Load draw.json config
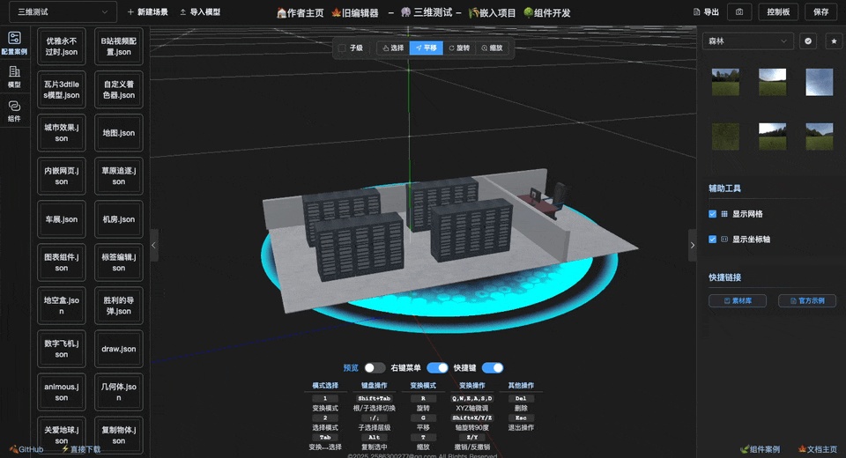Image resolution: width=846 pixels, height=458 pixels. pos(119,349)
